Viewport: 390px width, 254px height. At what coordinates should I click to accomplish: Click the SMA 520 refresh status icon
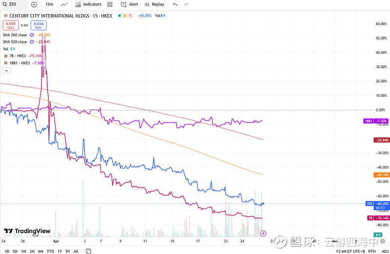[32, 42]
